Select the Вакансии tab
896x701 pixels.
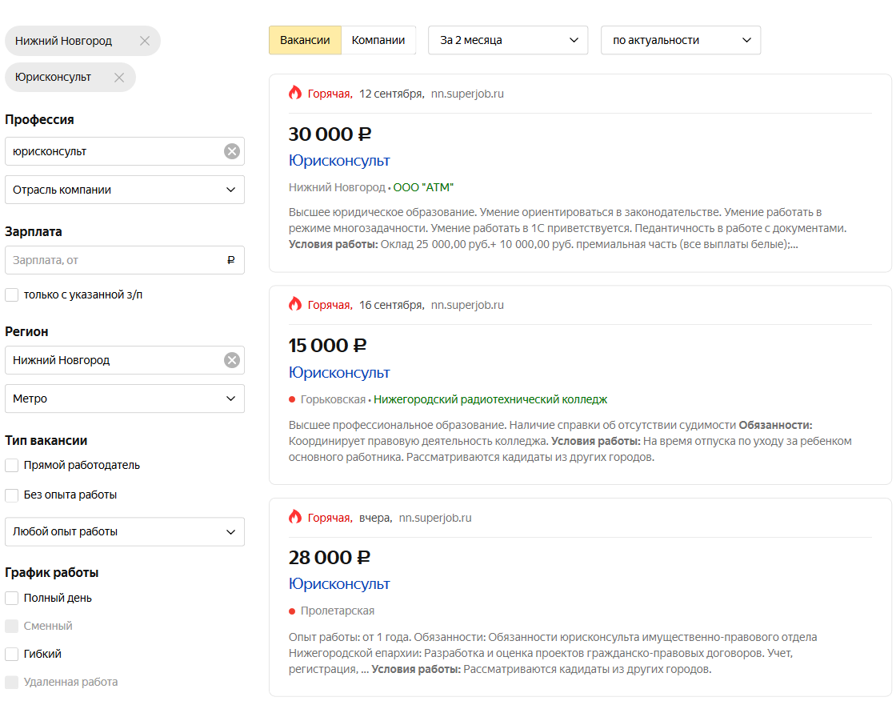(x=305, y=40)
